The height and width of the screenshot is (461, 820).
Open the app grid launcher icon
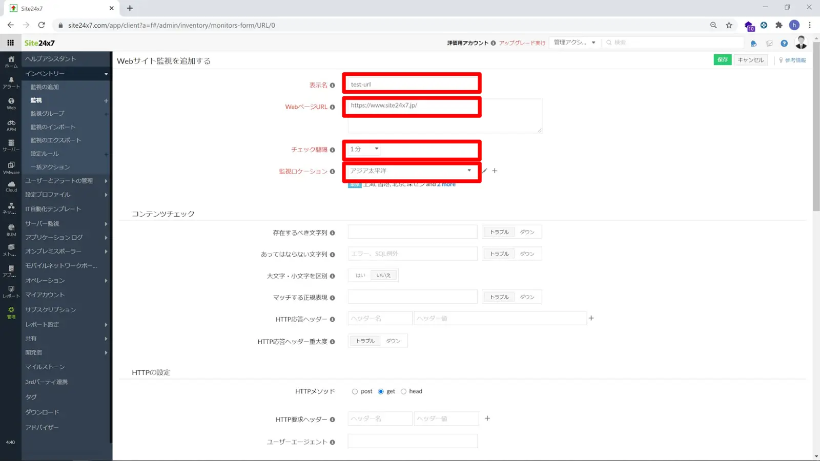[10, 43]
